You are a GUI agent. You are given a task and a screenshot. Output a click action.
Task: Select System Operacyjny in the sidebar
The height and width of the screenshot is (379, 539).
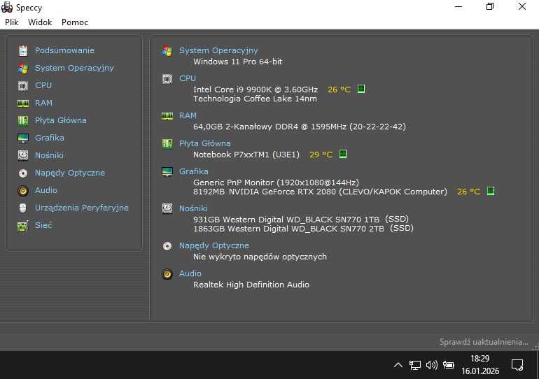click(74, 68)
